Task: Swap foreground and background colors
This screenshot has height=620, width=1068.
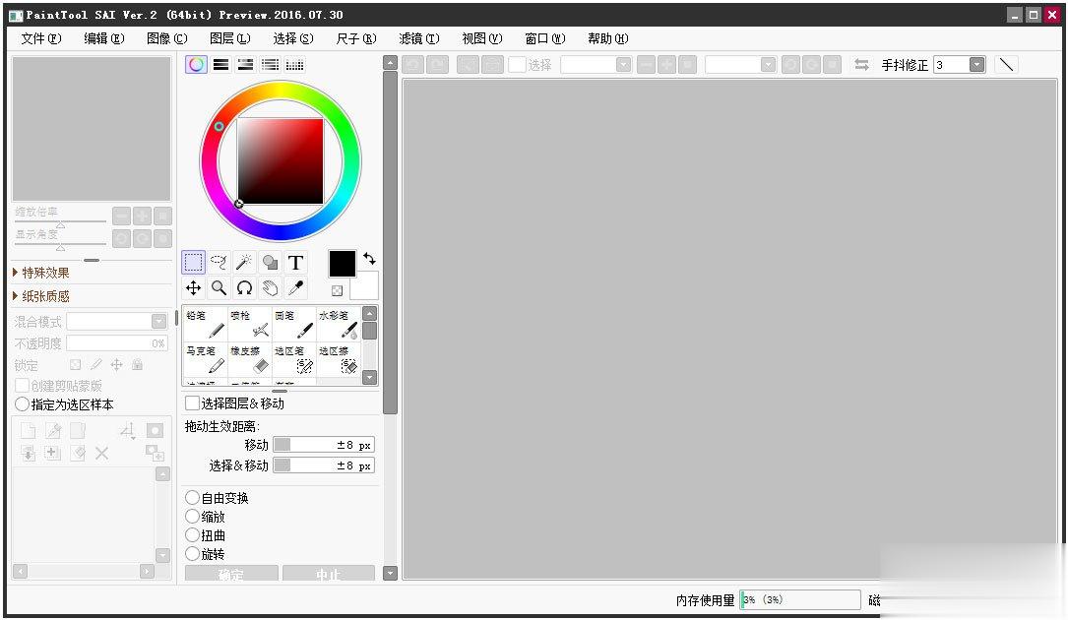Action: (370, 258)
